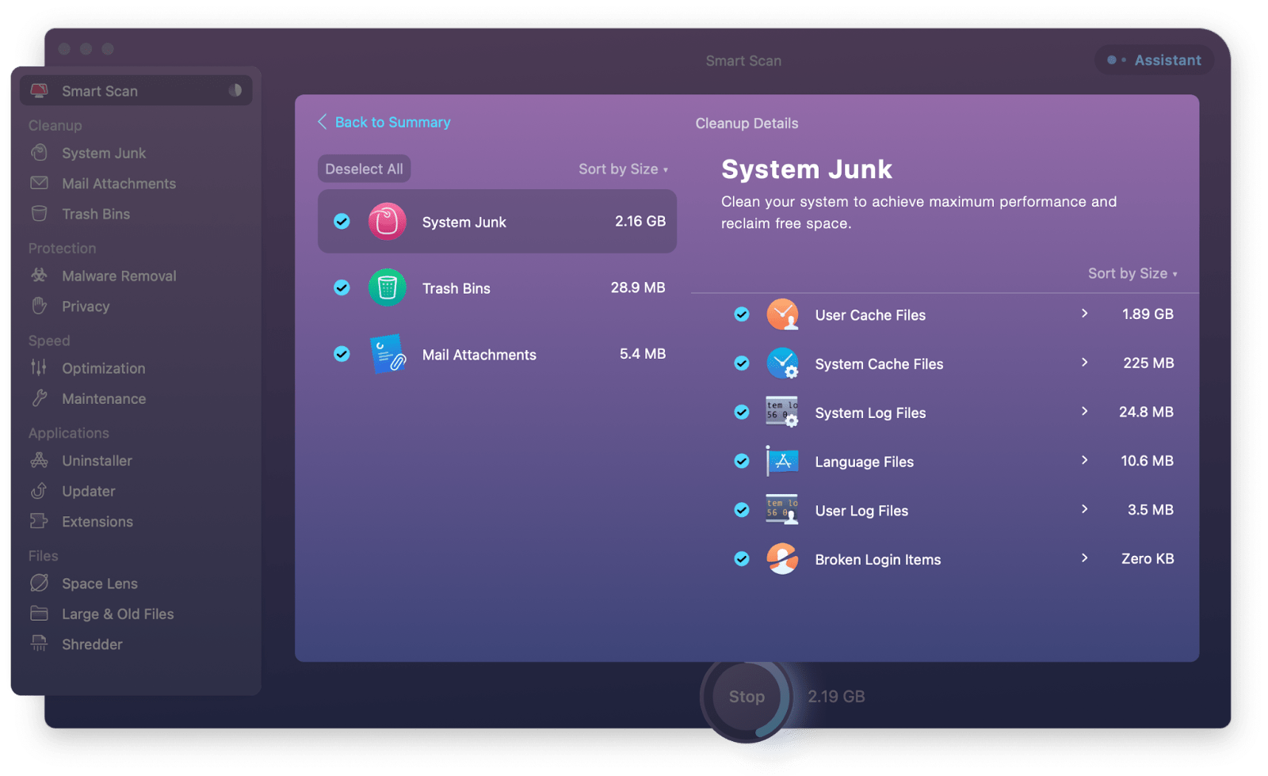The height and width of the screenshot is (776, 1268).
Task: Uncheck the User Cache Files checkbox
Action: (x=742, y=314)
